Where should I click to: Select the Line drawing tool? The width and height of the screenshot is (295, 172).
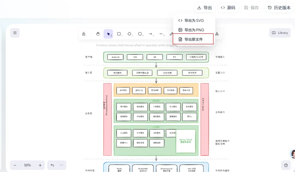tap(161, 34)
